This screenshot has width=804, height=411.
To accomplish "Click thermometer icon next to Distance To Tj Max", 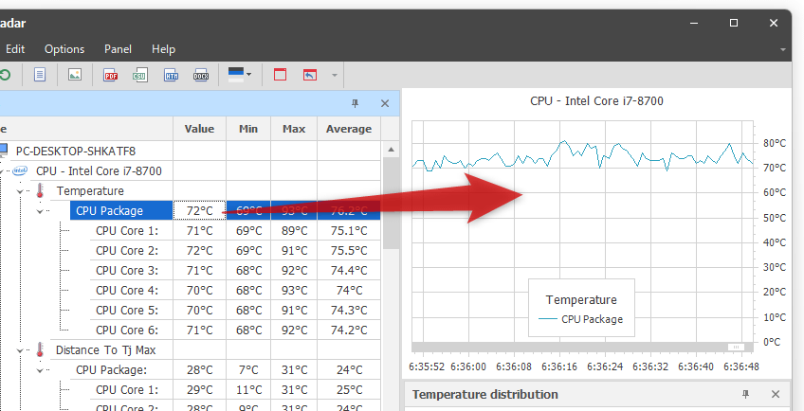I will point(40,350).
